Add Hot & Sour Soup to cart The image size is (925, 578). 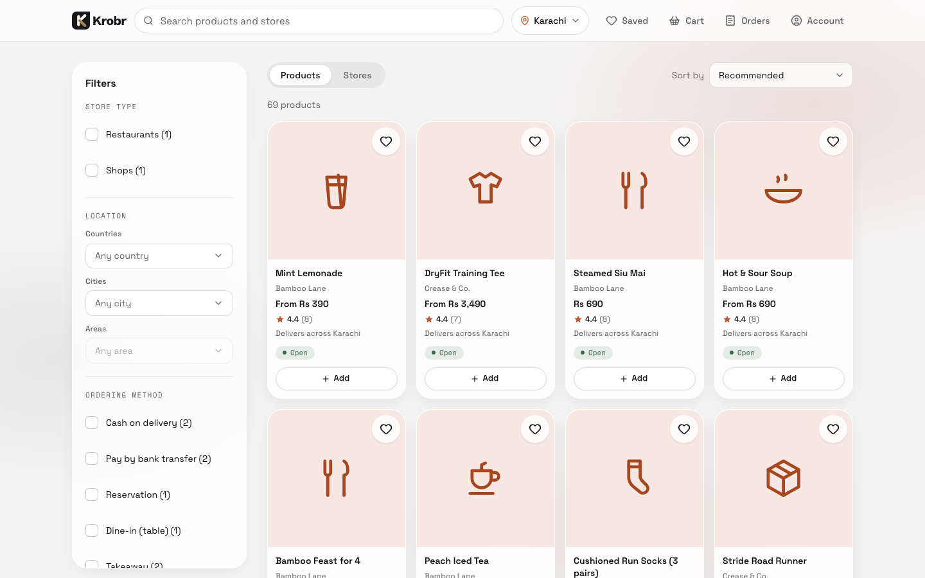coord(784,379)
